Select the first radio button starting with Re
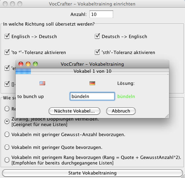The width and height of the screenshot is (185, 178). (7, 109)
